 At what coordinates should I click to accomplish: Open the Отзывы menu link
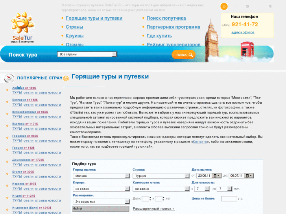75,44
